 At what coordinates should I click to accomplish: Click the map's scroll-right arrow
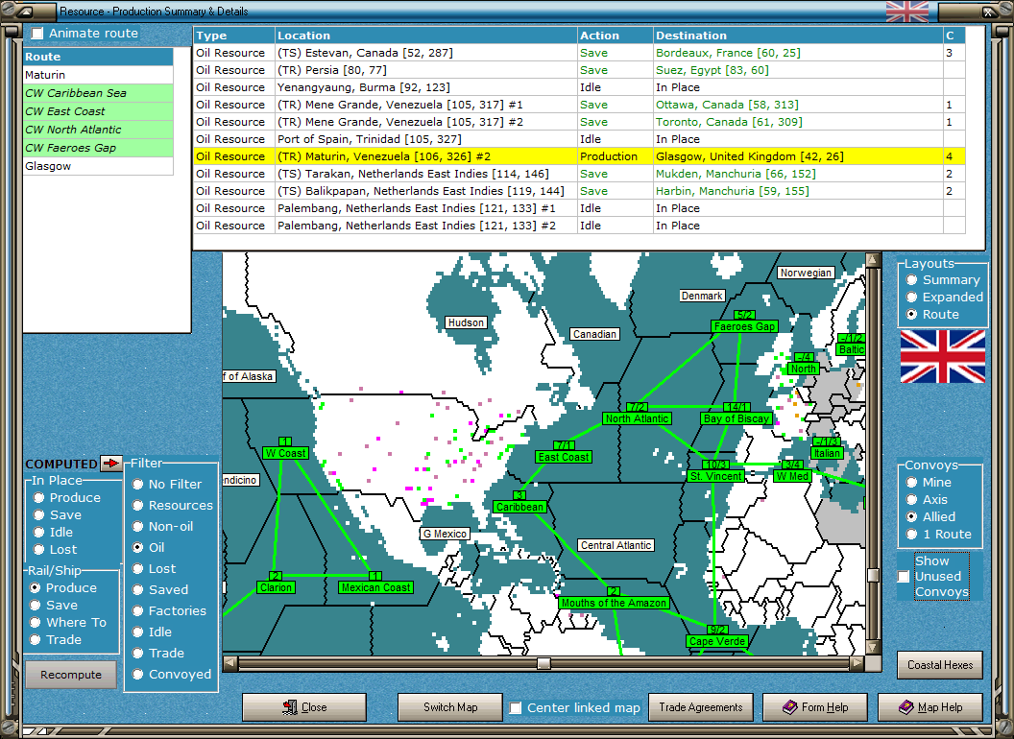[857, 663]
